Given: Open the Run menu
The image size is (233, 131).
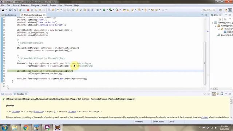Looking at the screenshot, I should click(x=60, y=5).
